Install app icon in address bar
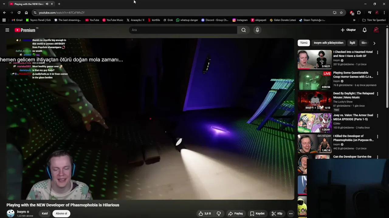Viewport: 389px width, 218px height. [x=335, y=13]
